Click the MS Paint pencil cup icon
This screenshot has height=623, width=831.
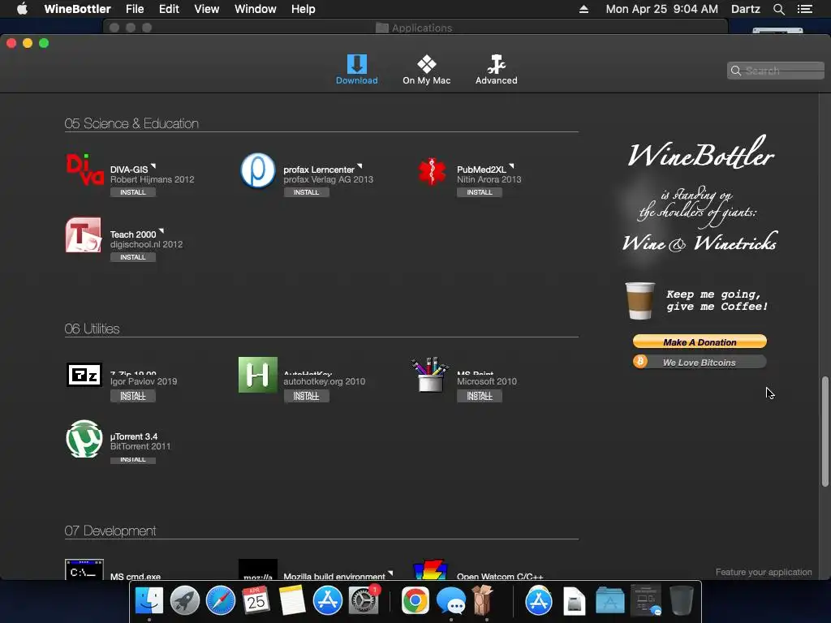[430, 375]
